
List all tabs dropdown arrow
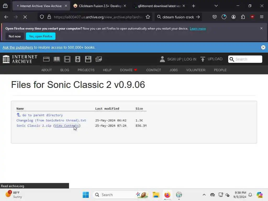pos(216,6)
